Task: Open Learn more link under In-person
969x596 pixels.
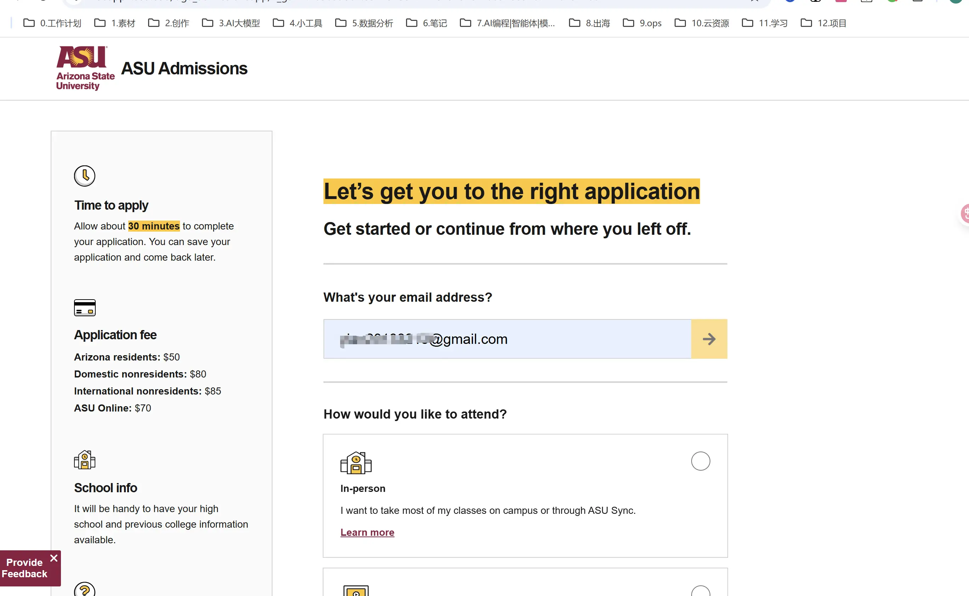Action: [x=367, y=532]
